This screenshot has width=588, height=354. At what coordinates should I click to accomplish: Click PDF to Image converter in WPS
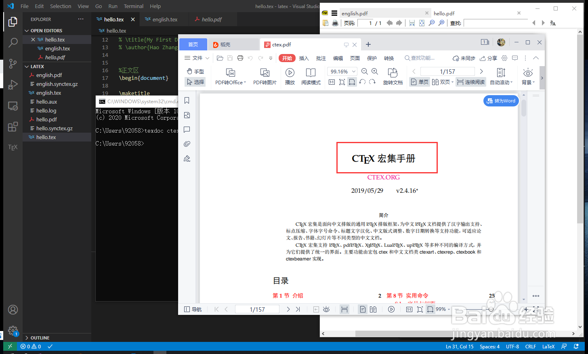coord(265,77)
